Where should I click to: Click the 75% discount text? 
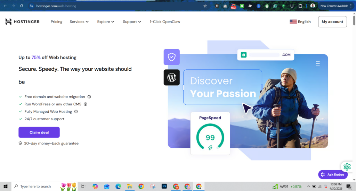(36, 58)
